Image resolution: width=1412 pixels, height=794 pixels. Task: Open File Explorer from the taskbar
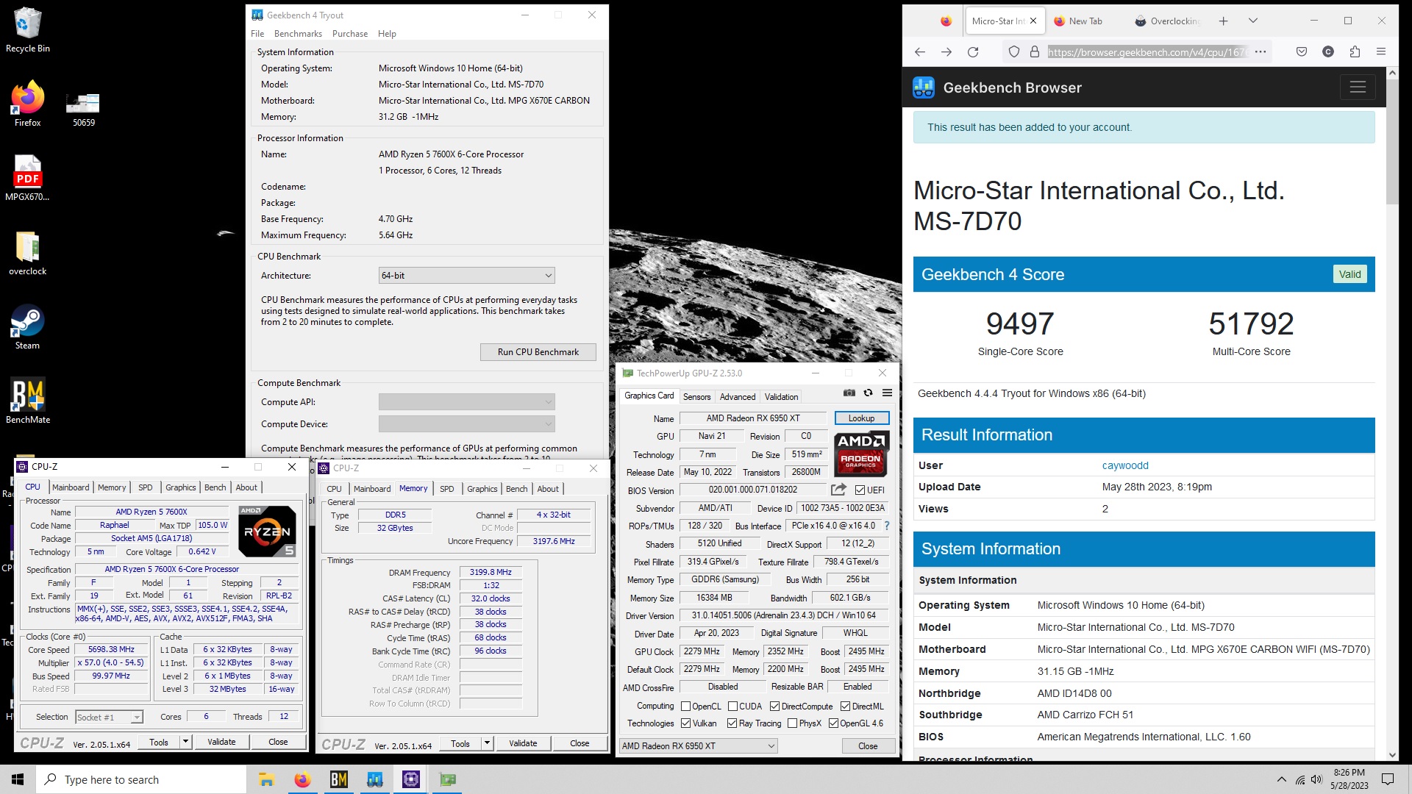tap(266, 779)
